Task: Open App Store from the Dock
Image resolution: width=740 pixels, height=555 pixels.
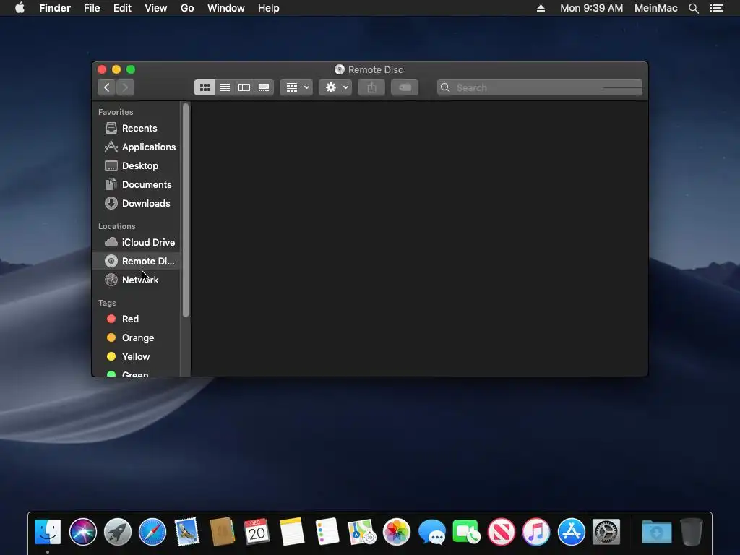Action: (571, 532)
